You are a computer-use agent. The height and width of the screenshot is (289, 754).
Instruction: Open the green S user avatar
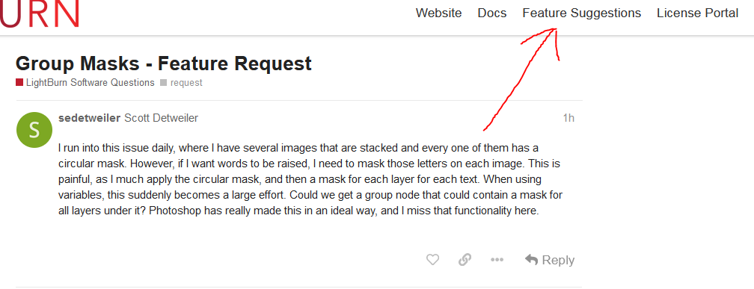[x=34, y=130]
